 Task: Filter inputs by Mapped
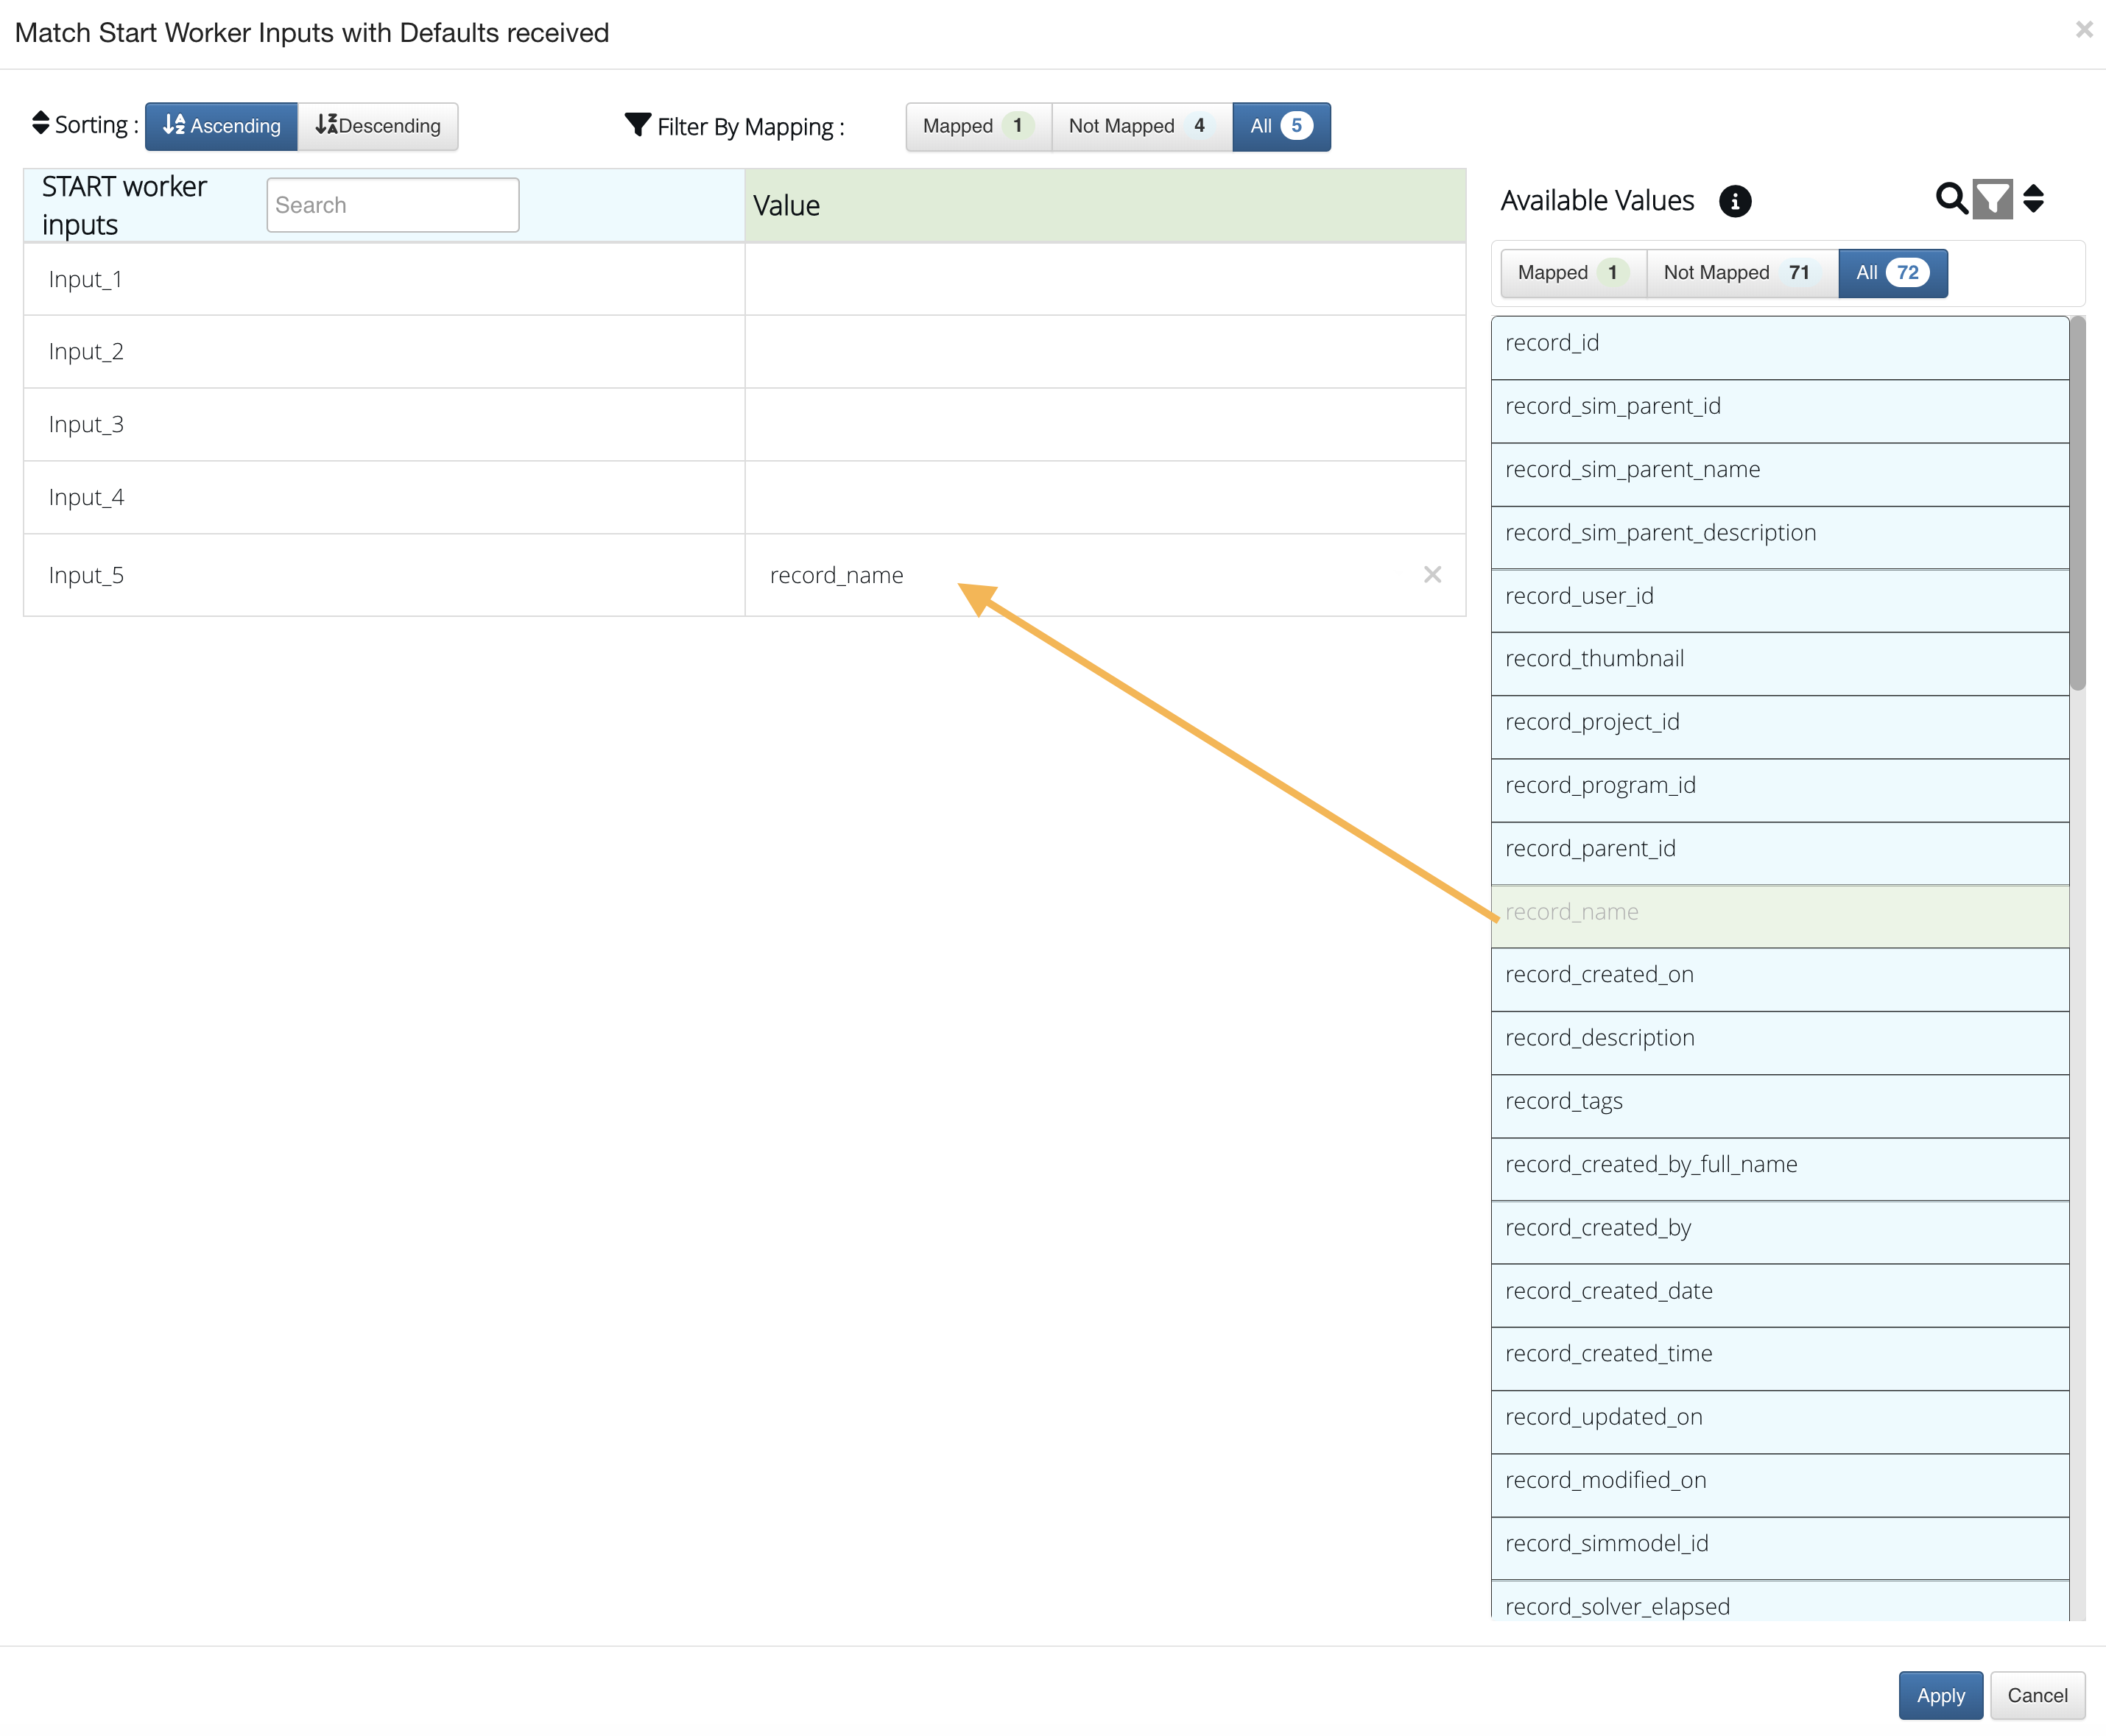point(978,126)
